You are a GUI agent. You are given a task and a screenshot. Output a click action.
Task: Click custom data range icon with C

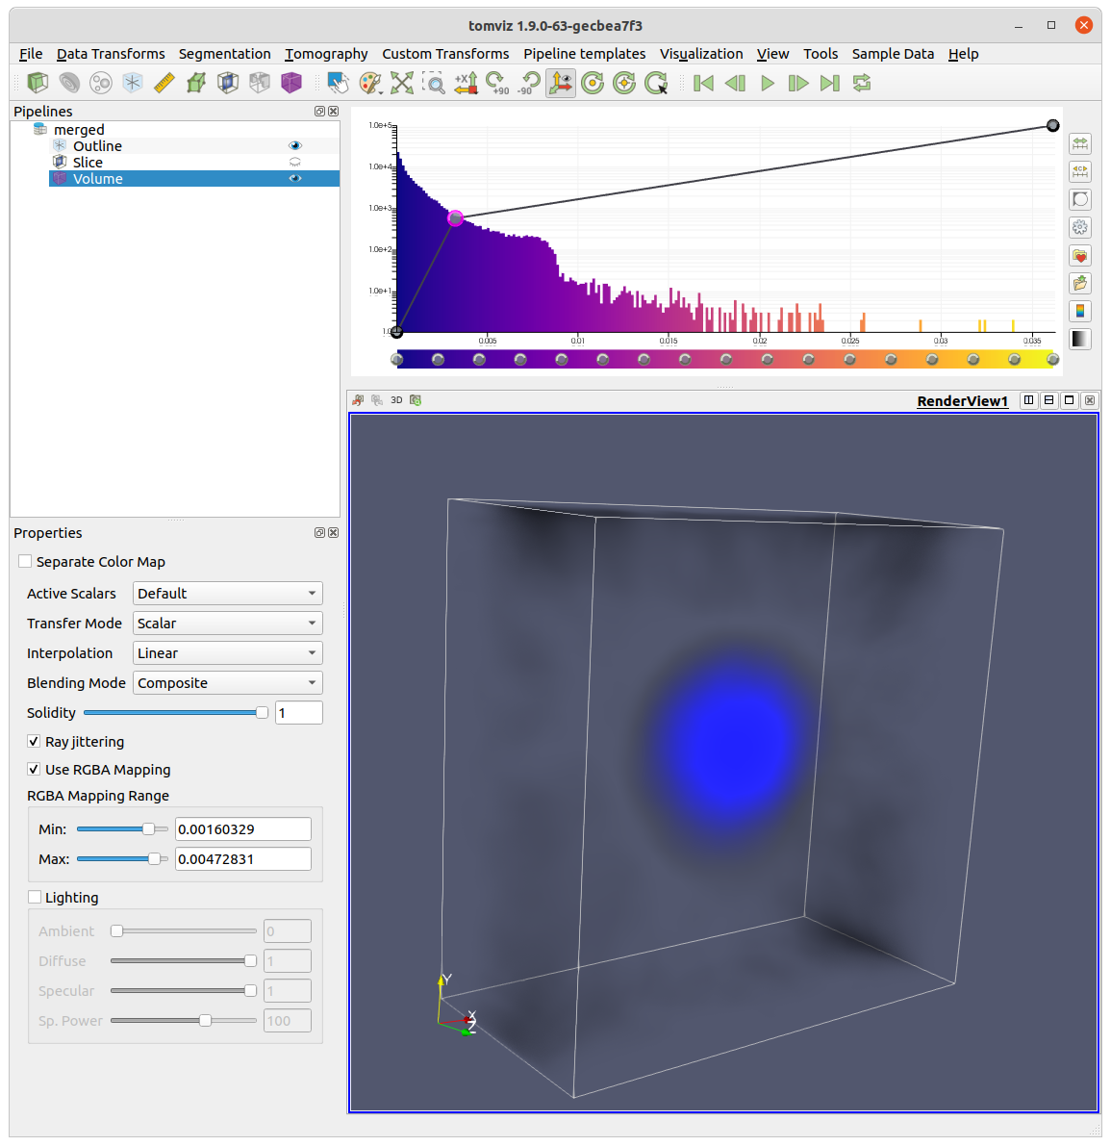(1080, 171)
